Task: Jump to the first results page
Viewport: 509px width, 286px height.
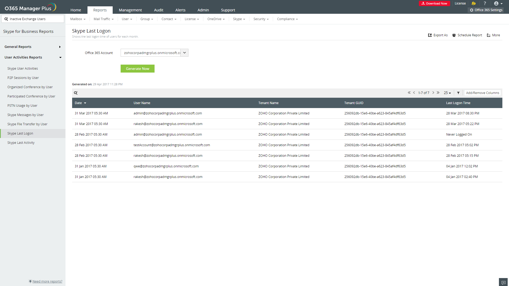Action: click(x=409, y=93)
